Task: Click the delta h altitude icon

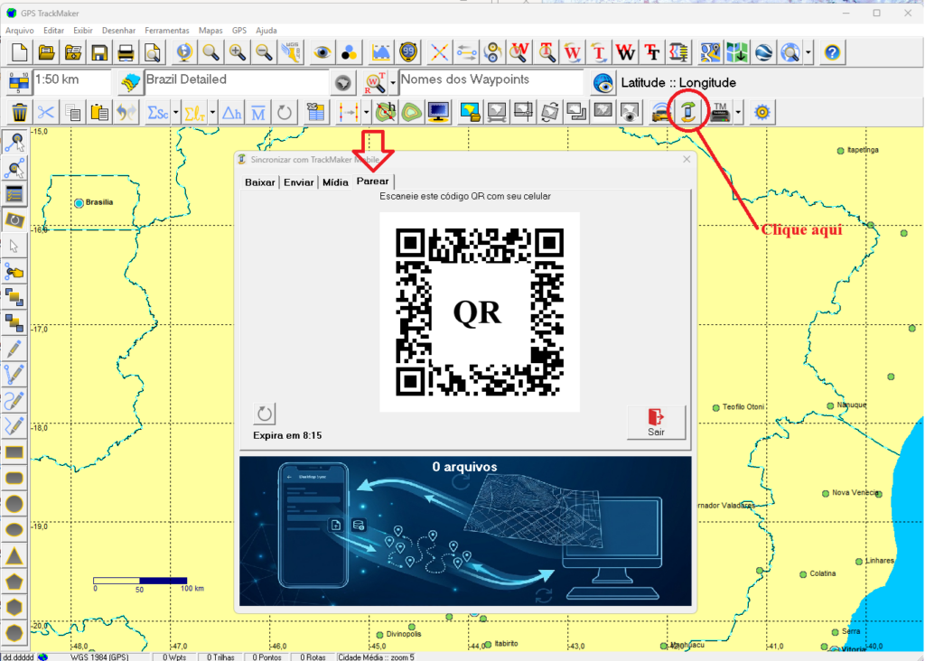Action: [x=231, y=112]
